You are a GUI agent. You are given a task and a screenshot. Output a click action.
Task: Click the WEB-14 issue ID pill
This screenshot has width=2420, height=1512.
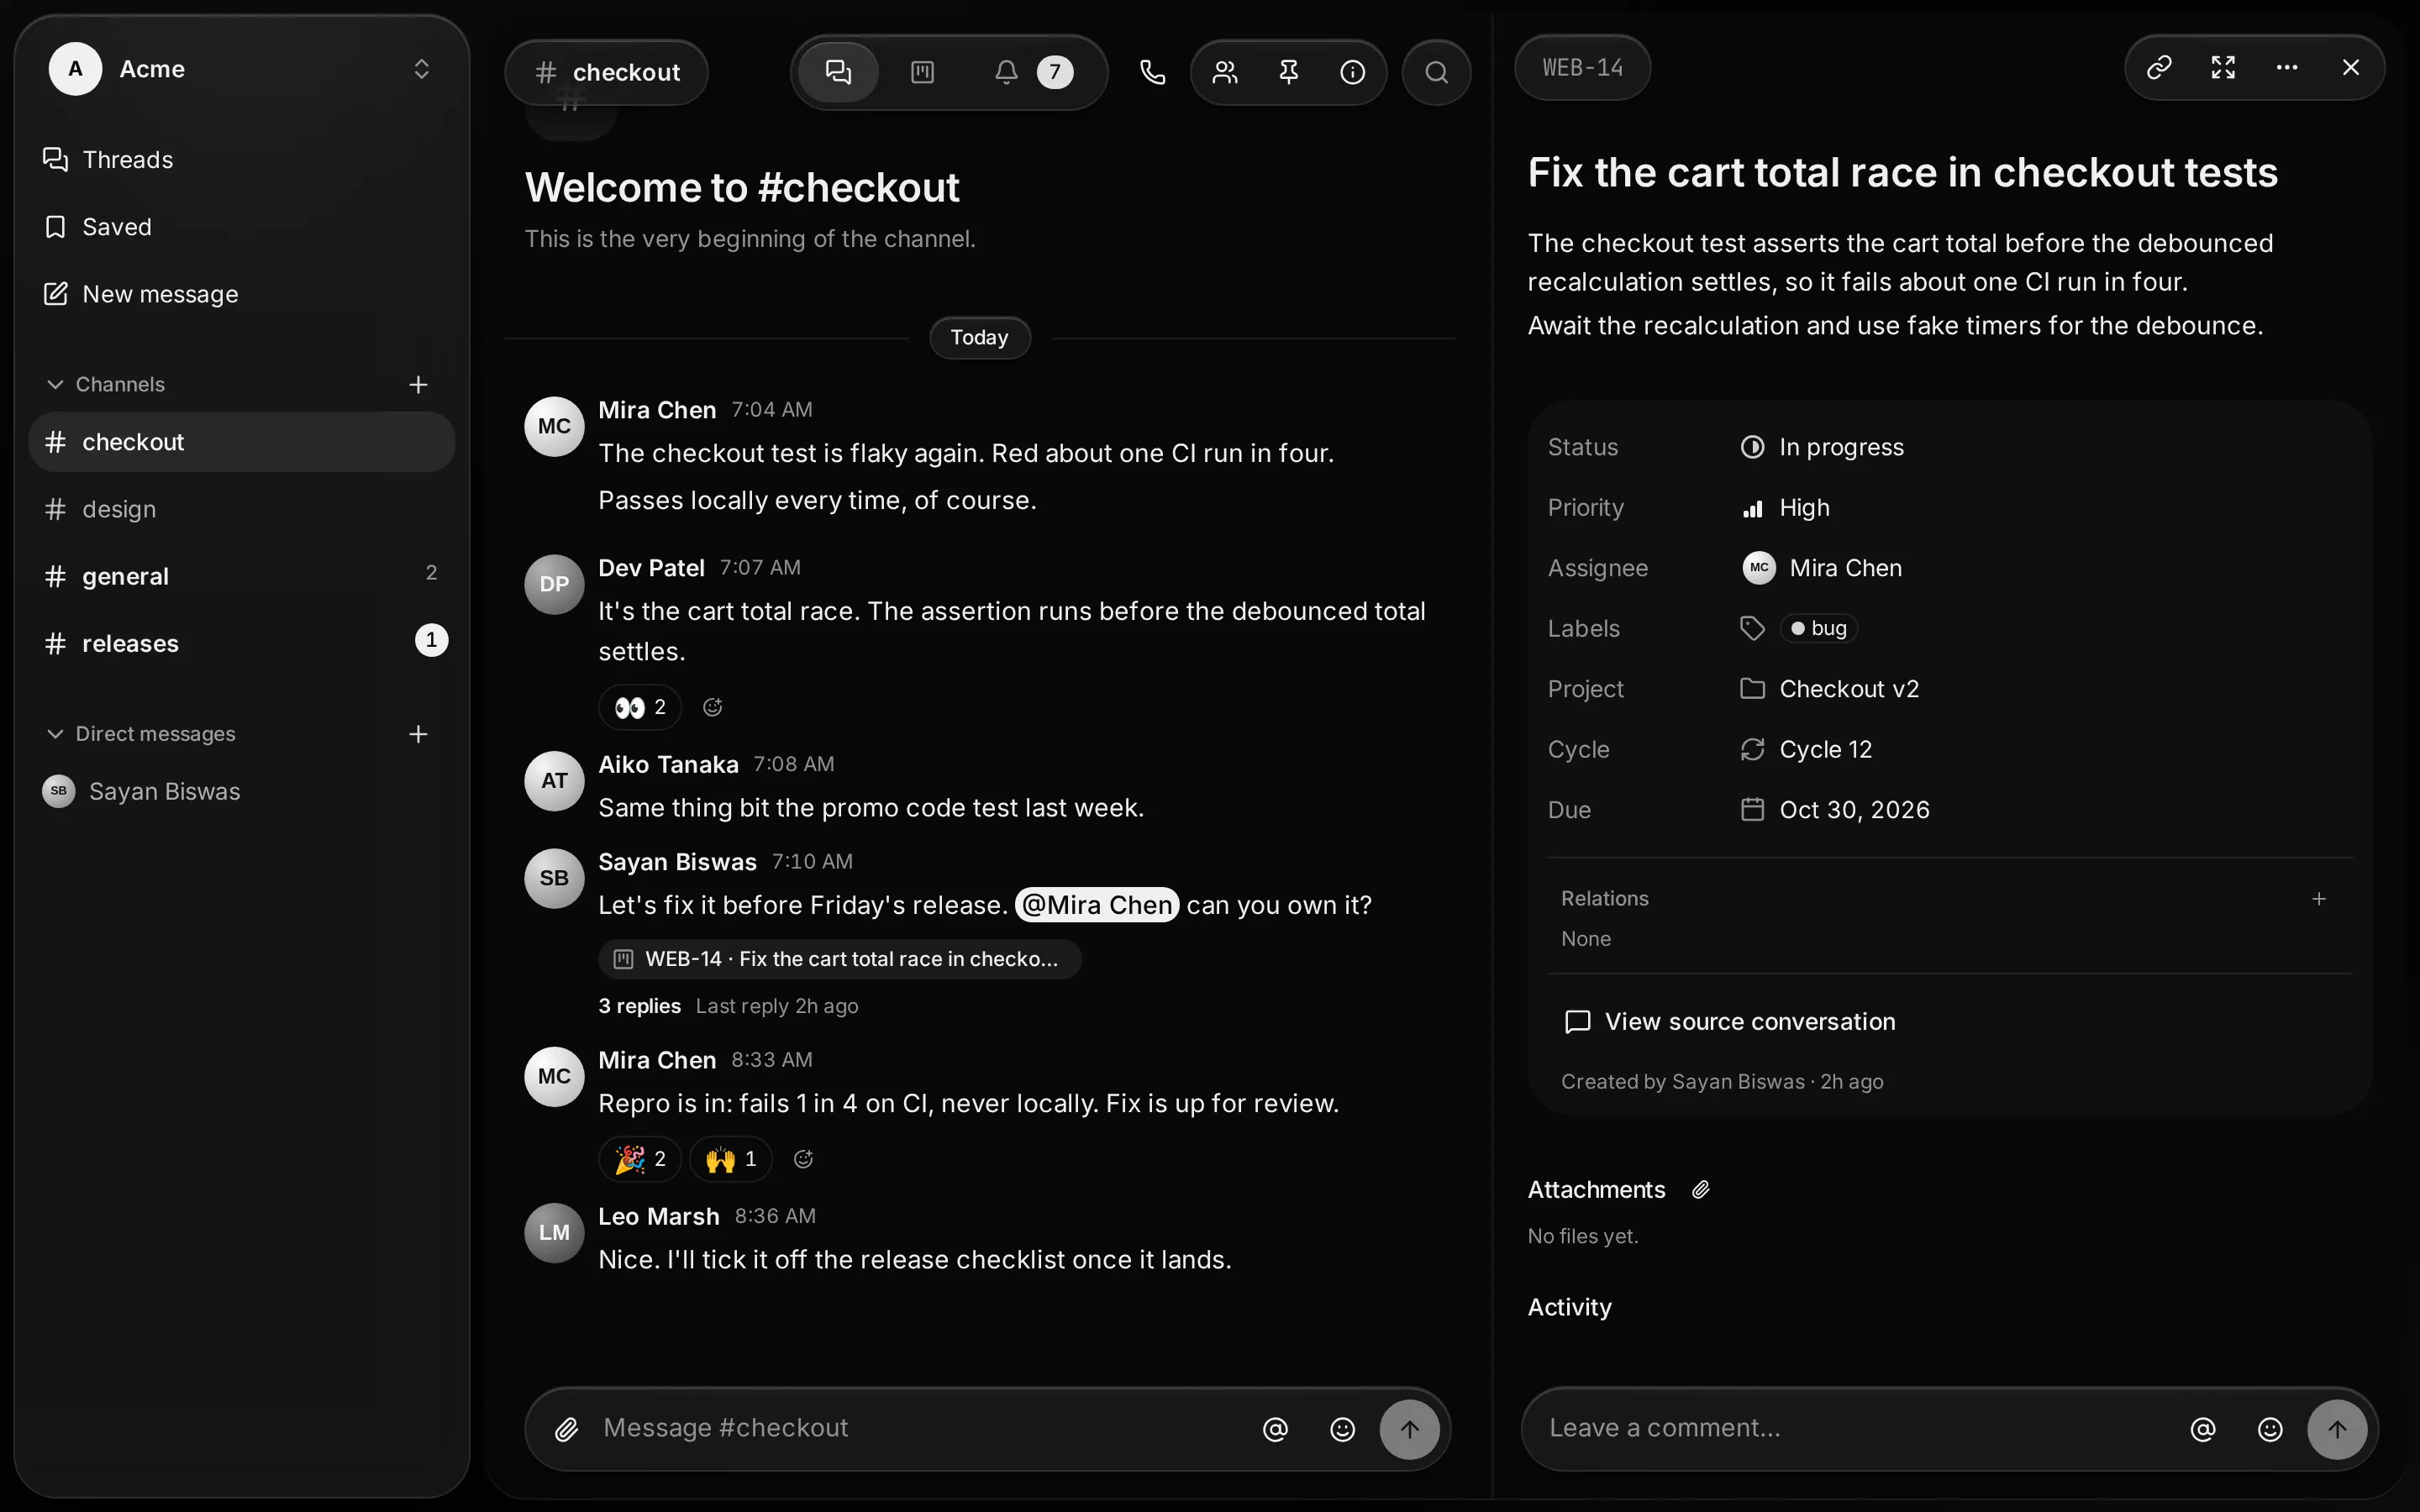click(x=1582, y=67)
